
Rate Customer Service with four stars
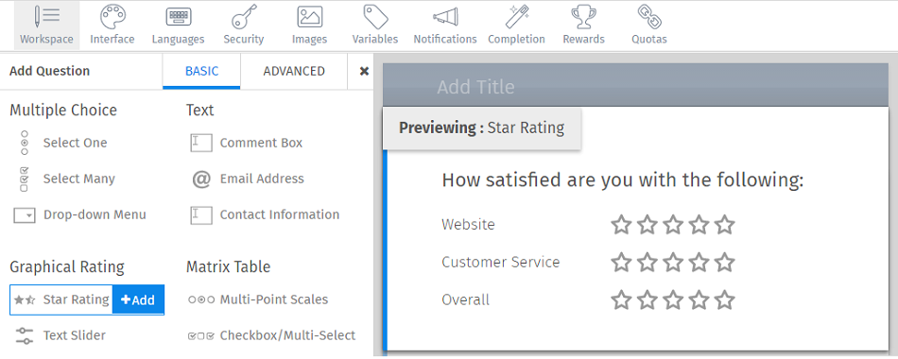pyautogui.click(x=699, y=263)
